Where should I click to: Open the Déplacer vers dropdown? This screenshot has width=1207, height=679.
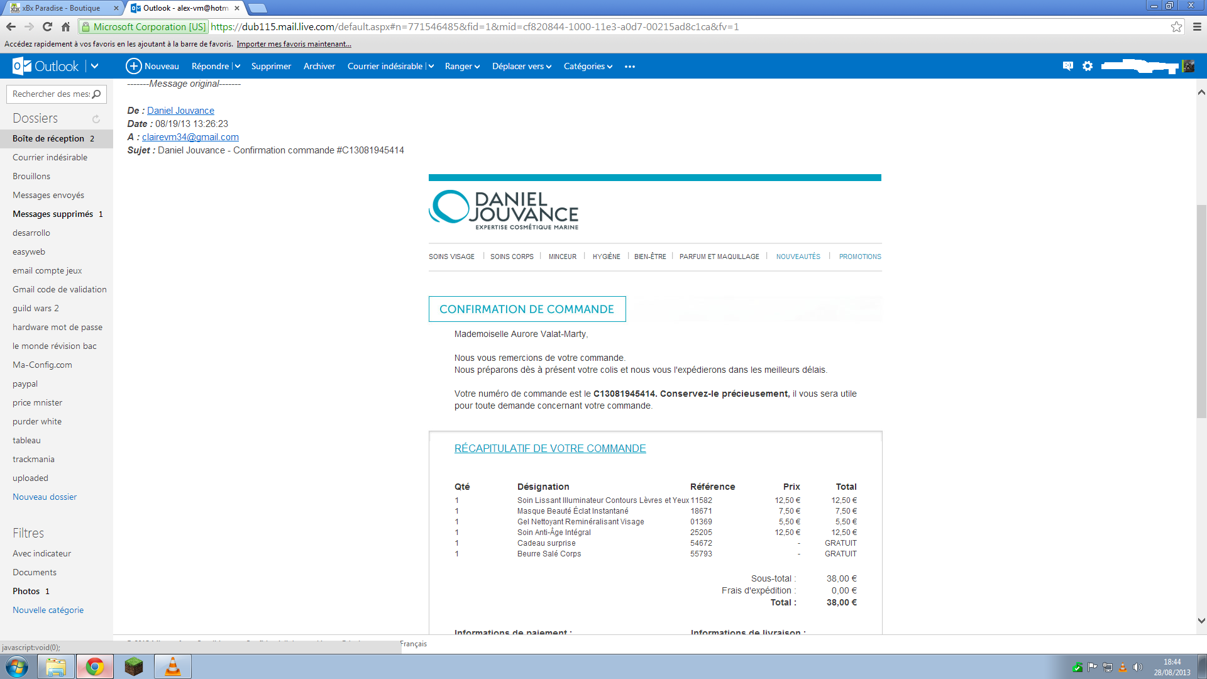coord(521,66)
